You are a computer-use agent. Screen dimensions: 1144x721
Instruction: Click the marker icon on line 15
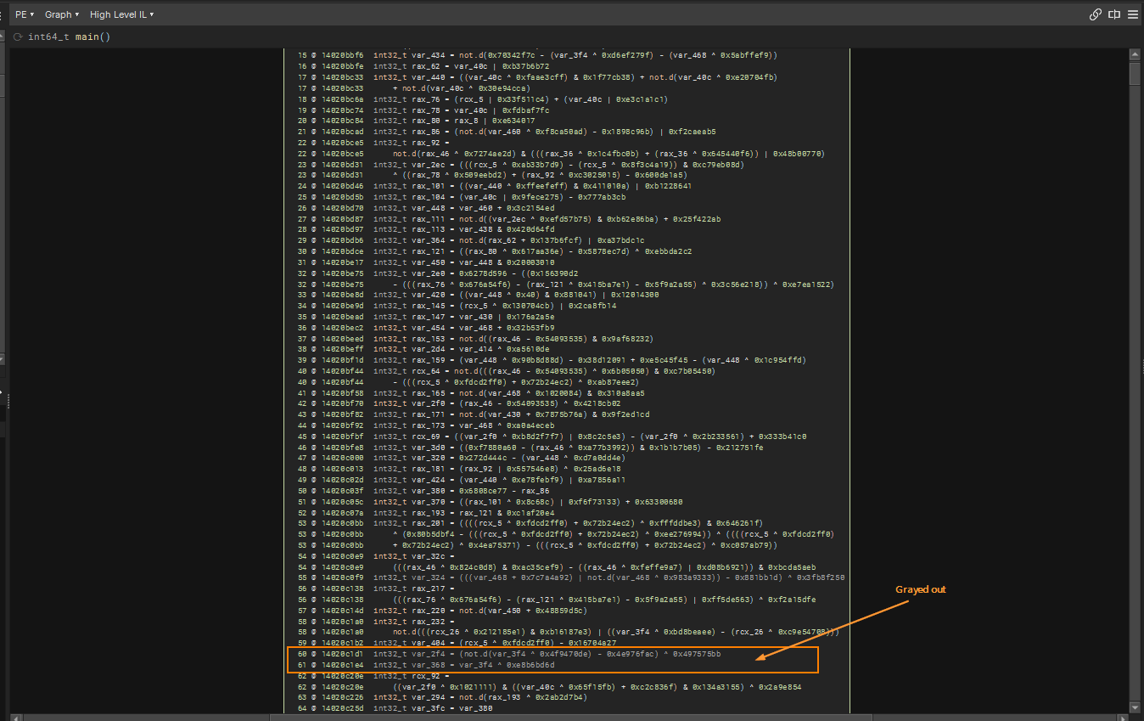(314, 55)
